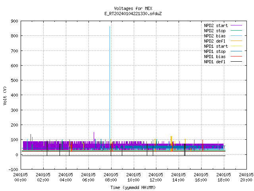
Task: Click the red NPD1 bias legend line
Action: click(237, 57)
